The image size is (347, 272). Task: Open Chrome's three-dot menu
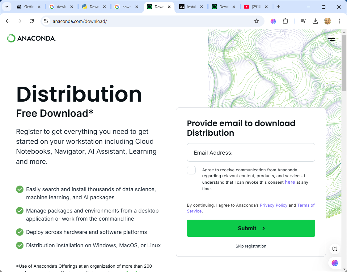[339, 21]
